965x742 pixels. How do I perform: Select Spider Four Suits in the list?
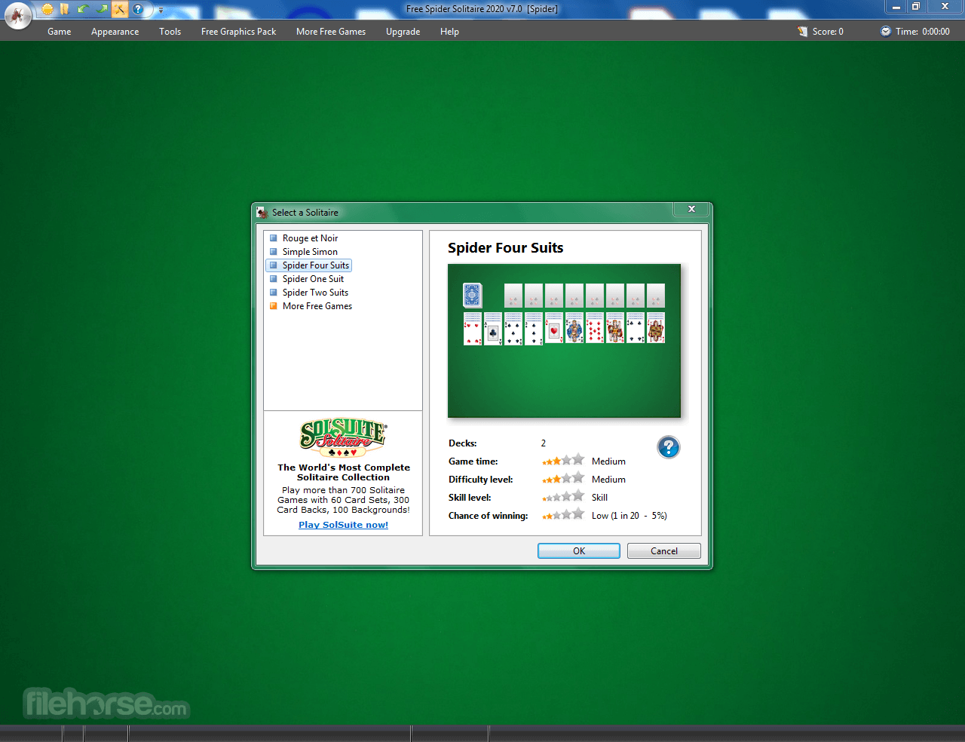(309, 265)
